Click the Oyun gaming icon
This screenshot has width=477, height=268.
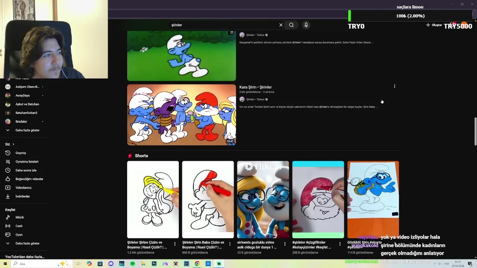8,235
